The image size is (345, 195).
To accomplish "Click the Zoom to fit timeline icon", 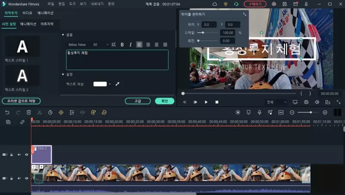I will [x=281, y=113].
